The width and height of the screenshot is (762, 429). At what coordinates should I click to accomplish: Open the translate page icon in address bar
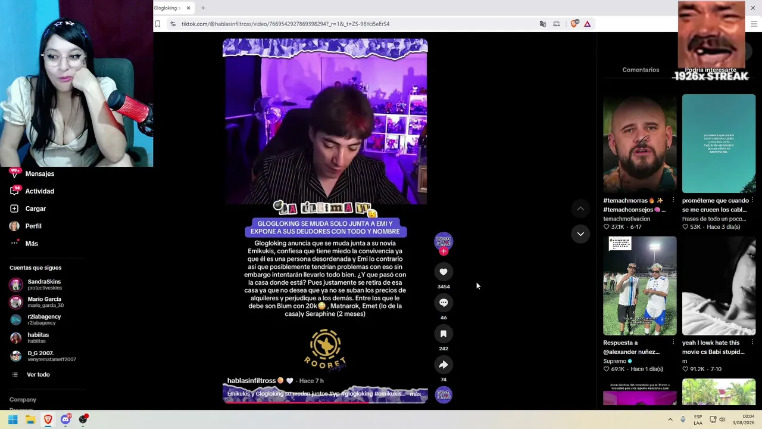pos(543,24)
